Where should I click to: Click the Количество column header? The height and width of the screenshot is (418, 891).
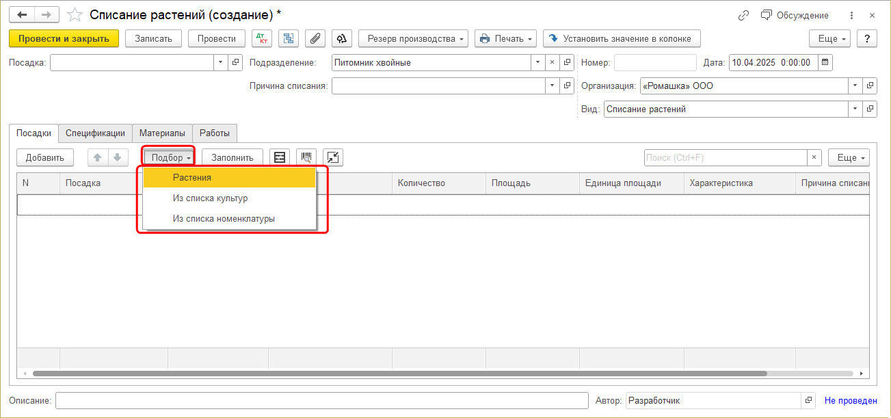pyautogui.click(x=438, y=183)
